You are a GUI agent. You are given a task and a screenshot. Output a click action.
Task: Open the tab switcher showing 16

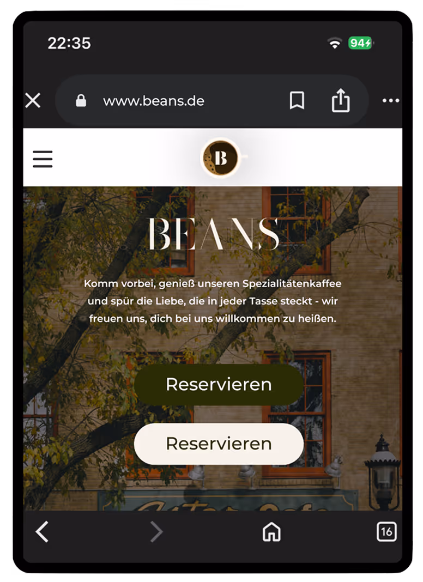(x=386, y=531)
